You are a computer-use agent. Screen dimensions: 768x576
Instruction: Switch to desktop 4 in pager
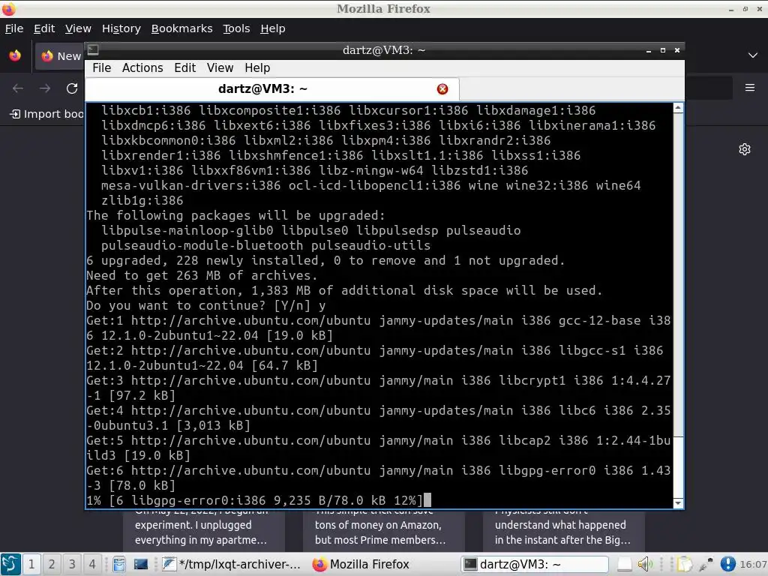point(91,564)
